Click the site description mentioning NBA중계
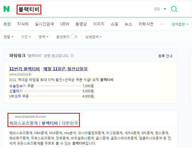The image size is (192, 148). coord(90,138)
